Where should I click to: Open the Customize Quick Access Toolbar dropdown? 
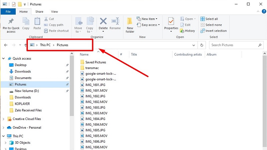[25, 4]
